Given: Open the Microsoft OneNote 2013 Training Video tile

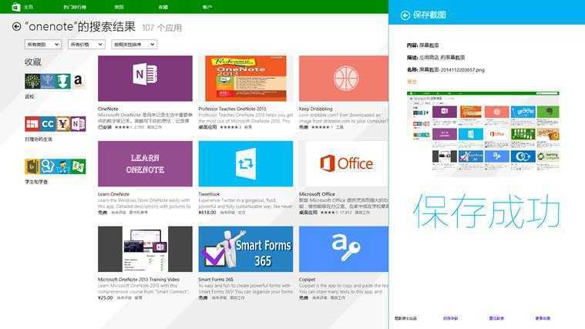Looking at the screenshot, I should pyautogui.click(x=145, y=249).
